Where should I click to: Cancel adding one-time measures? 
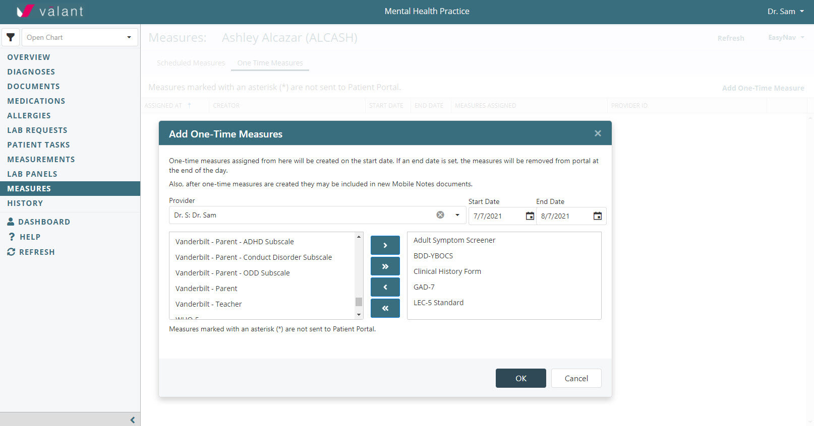pos(576,378)
